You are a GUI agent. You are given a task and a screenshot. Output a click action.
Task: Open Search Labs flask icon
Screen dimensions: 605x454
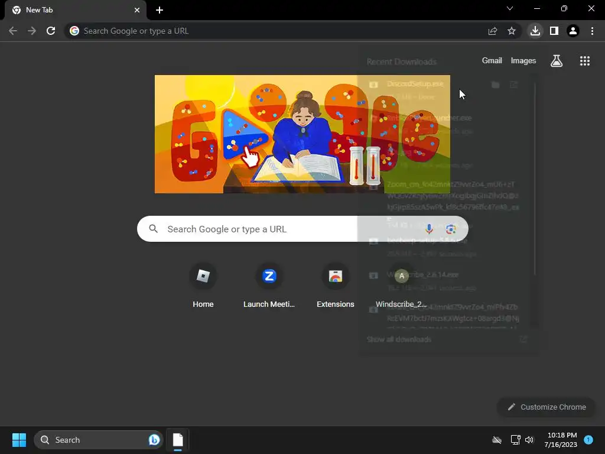click(x=557, y=61)
